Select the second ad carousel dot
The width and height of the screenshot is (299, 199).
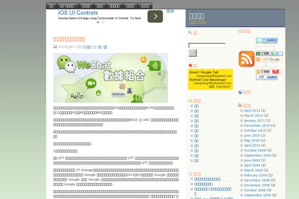tap(103, 22)
